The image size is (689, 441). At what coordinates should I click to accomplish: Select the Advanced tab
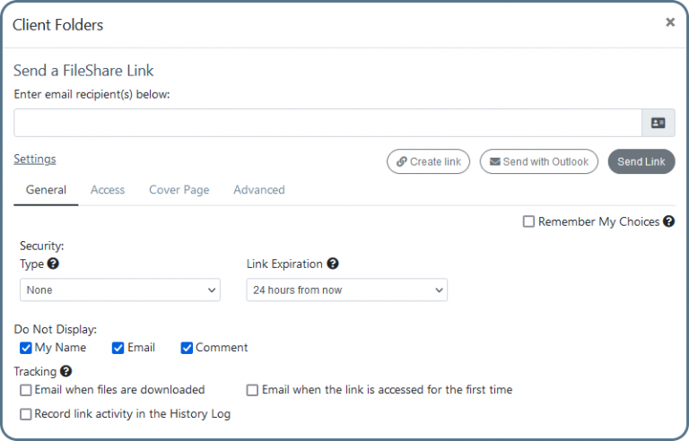[x=259, y=190]
